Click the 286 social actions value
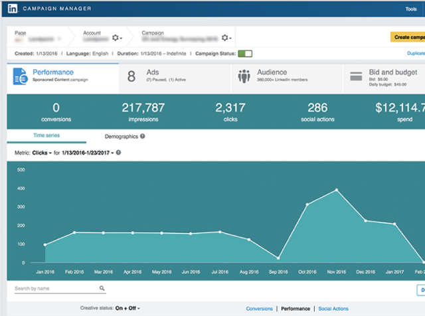This screenshot has height=316, width=425. pos(317,108)
